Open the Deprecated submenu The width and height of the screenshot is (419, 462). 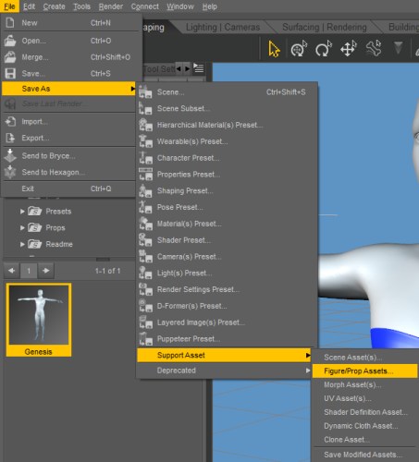pos(224,371)
